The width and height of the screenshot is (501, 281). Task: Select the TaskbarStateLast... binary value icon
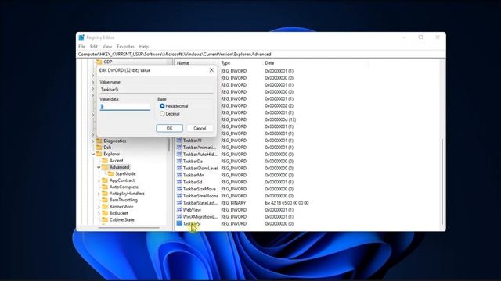(179, 203)
